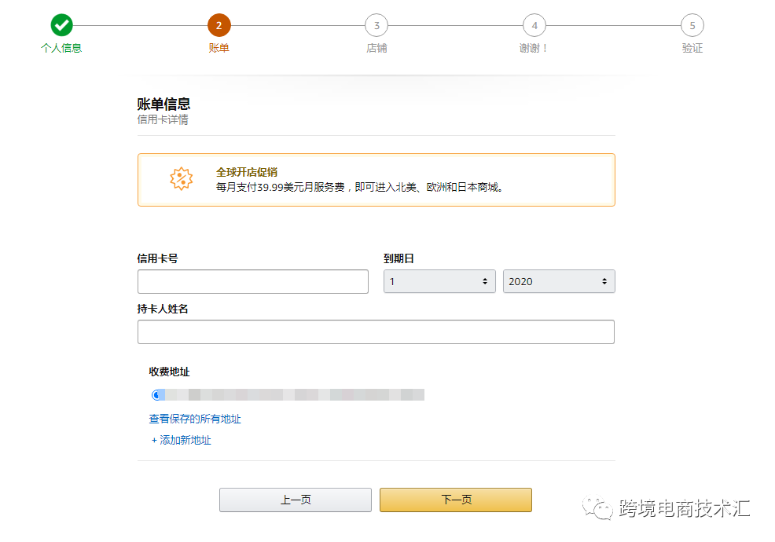Click the step 5 circle icon
Screen dimensions: 775x542
692,25
